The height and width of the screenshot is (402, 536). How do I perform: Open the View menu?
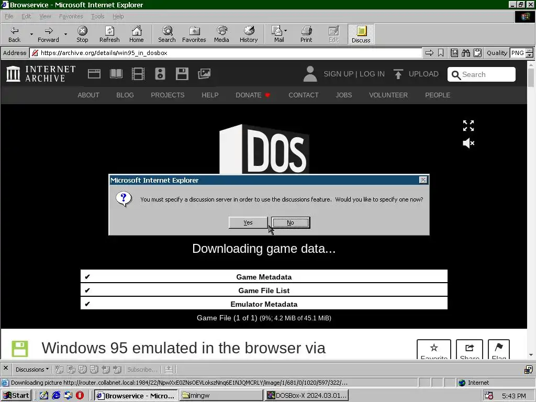45,16
